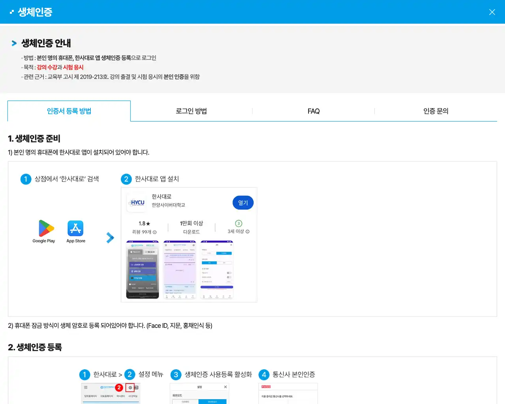Switch to the 로그인 방법 tab
This screenshot has width=505, height=404.
pos(191,111)
